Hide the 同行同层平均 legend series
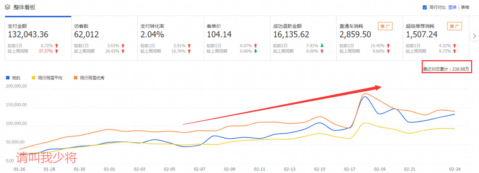 click(47, 78)
